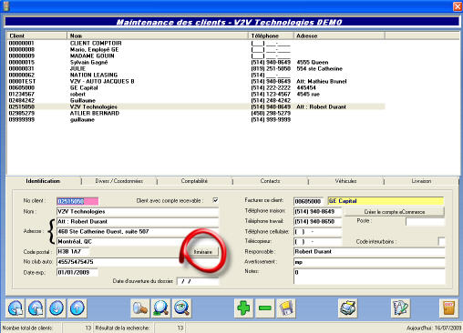Exit via the door icon

point(448,308)
